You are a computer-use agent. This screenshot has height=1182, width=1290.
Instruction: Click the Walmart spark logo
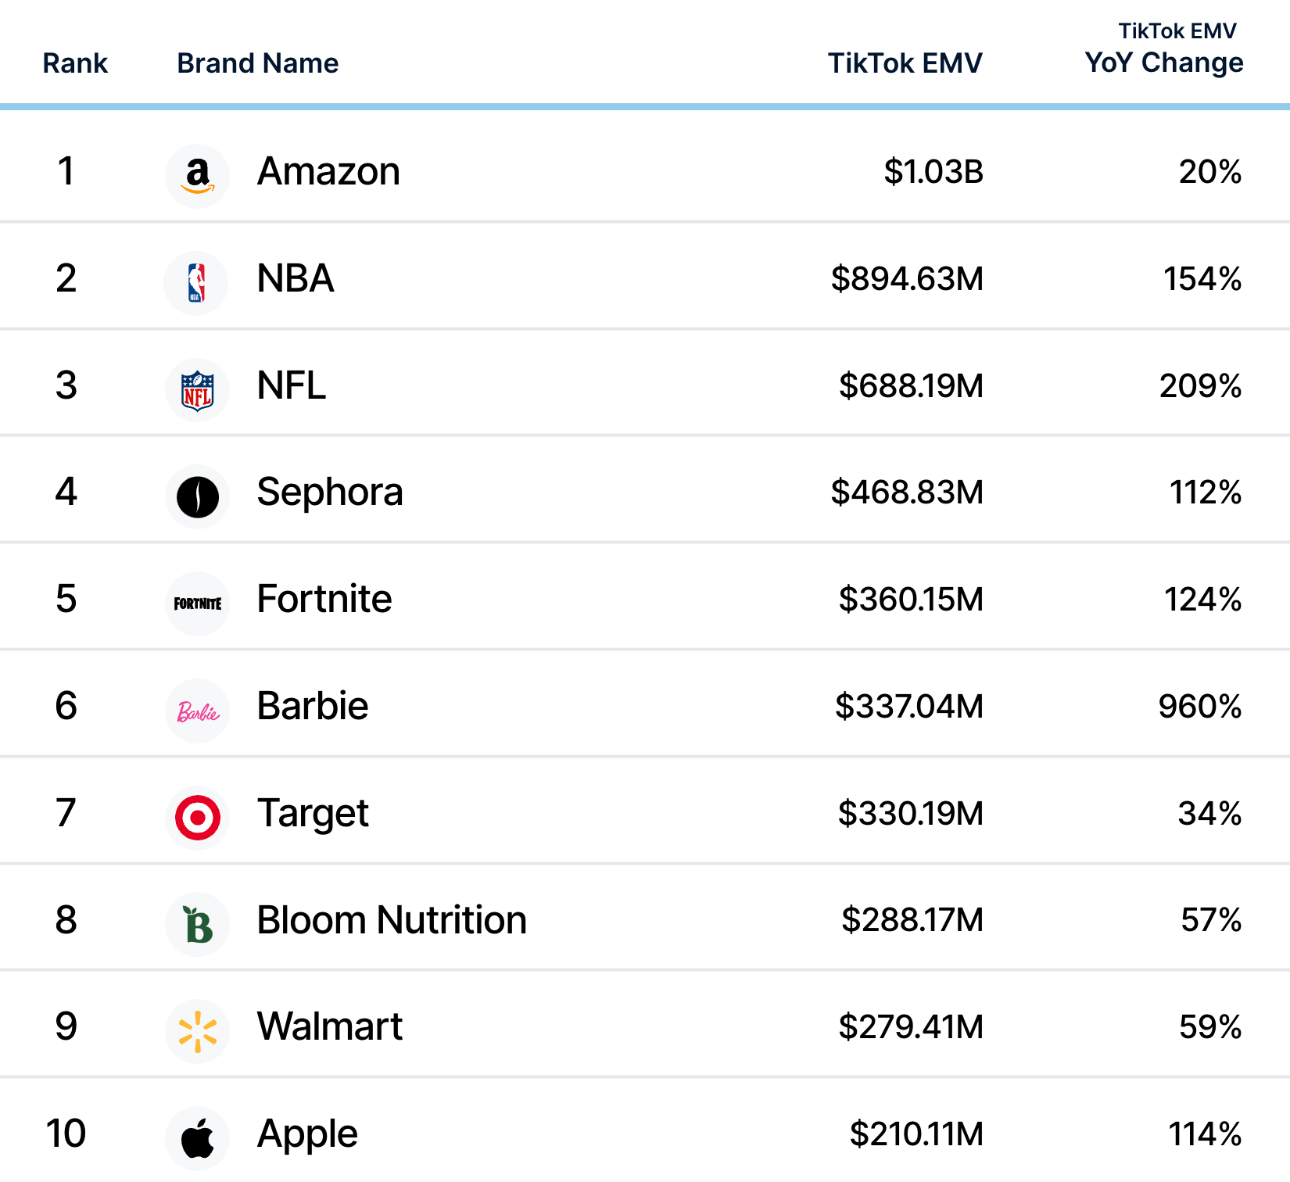point(197,1031)
